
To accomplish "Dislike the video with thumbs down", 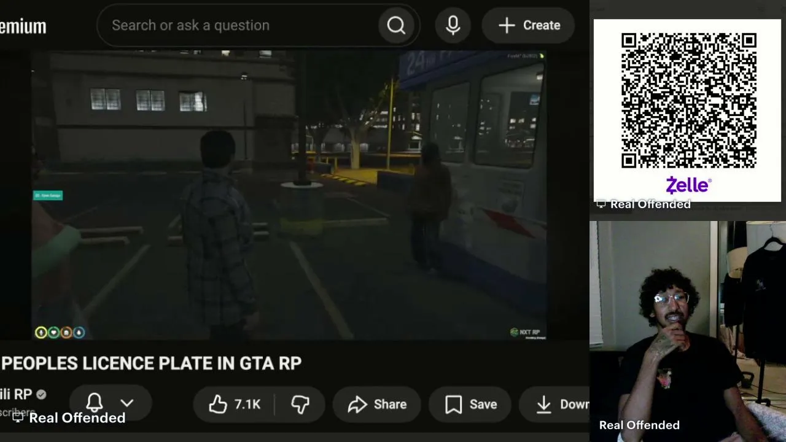I will (300, 404).
